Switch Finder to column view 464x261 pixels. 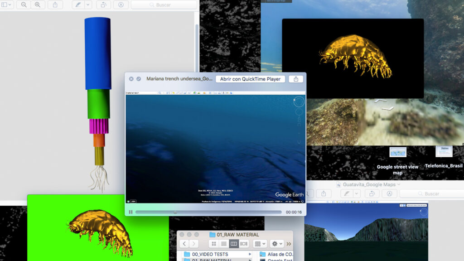pyautogui.click(x=234, y=244)
